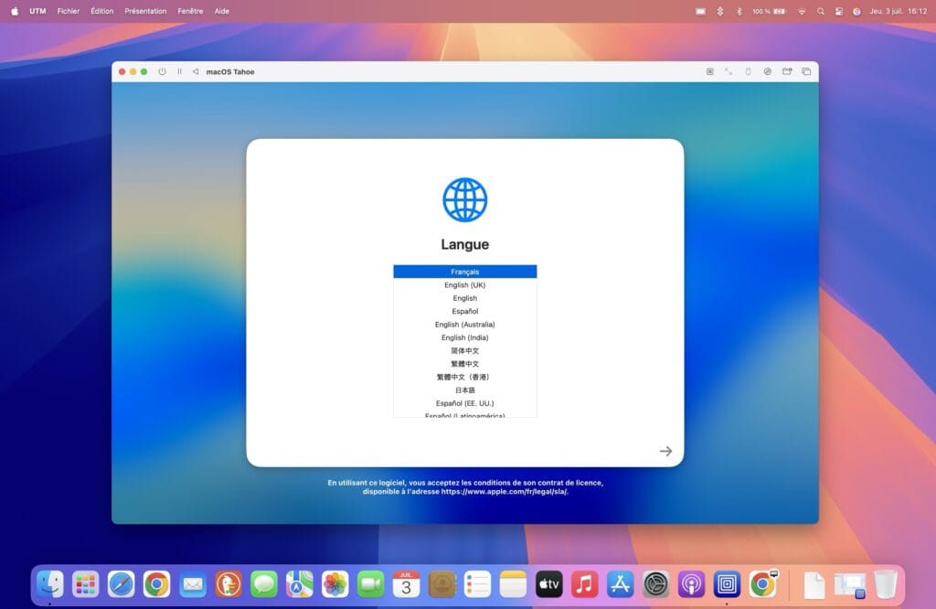The width and height of the screenshot is (936, 609).
Task: Open the shared folder icon in UTM toolbar
Action: click(787, 71)
